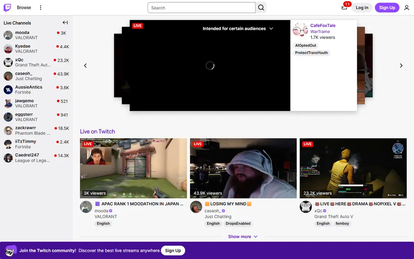Image resolution: width=414 pixels, height=259 pixels.
Task: Open the CafeFoxTale channel link
Action: (x=323, y=26)
